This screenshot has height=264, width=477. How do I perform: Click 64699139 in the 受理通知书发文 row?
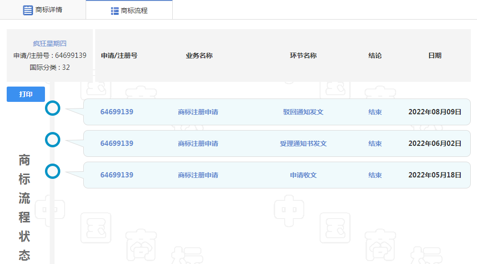click(x=117, y=143)
